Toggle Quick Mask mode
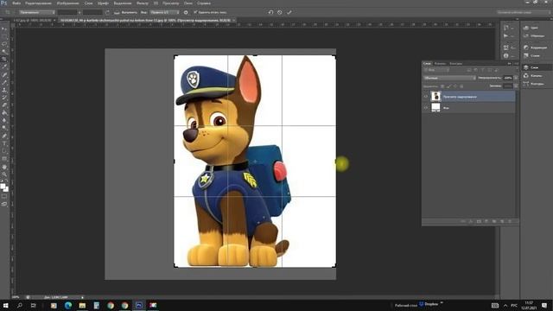Viewport: 553px width, 311px height. (4, 197)
